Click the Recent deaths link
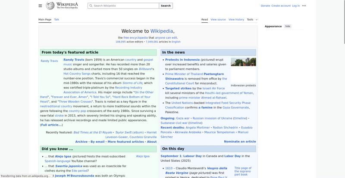345x178 pixels. coord(172,128)
